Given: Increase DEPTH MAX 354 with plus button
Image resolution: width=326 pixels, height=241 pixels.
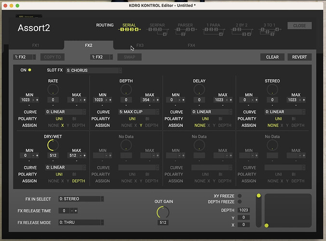Looking at the screenshot, I should point(158,100).
